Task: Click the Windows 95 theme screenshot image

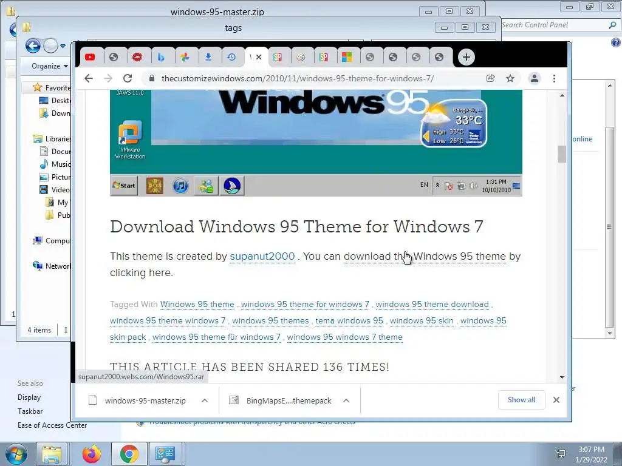Action: 316,143
